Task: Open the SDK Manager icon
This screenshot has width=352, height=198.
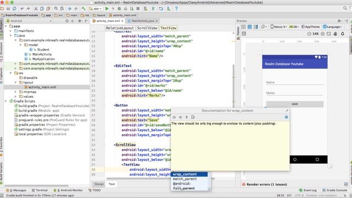Action: click(168, 9)
